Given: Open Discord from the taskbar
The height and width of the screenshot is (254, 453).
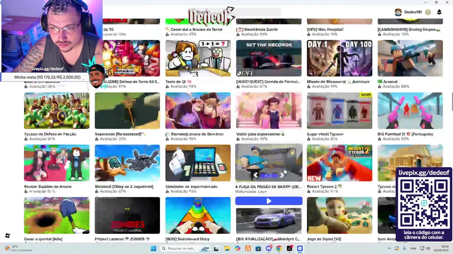Looking at the screenshot, I should click(x=269, y=248).
